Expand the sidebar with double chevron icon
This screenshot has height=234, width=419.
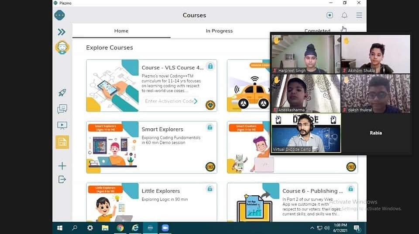(x=62, y=32)
